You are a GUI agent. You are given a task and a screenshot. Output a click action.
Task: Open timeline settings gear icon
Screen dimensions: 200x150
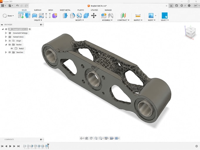tap(196, 146)
